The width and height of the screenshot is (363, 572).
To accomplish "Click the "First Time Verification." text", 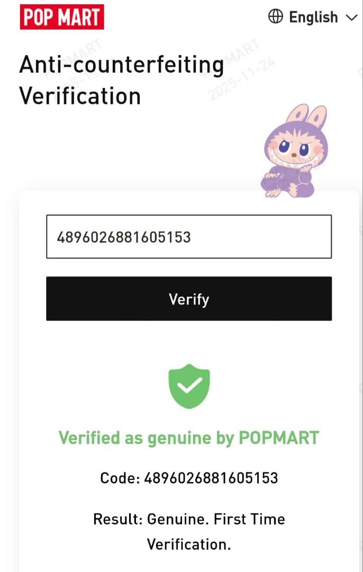I will click(212, 531).
